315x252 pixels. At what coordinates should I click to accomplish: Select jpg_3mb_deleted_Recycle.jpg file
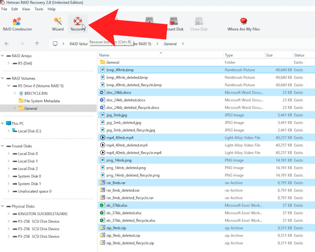point(131,130)
